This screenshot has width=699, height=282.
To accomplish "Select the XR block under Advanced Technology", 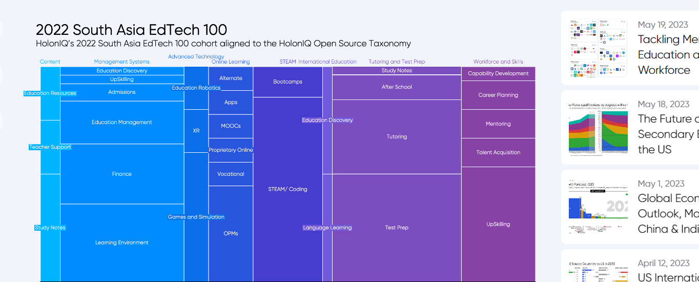I will (196, 131).
